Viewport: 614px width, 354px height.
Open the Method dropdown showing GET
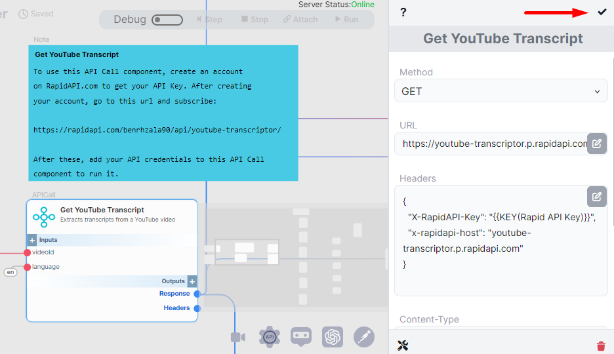click(501, 90)
